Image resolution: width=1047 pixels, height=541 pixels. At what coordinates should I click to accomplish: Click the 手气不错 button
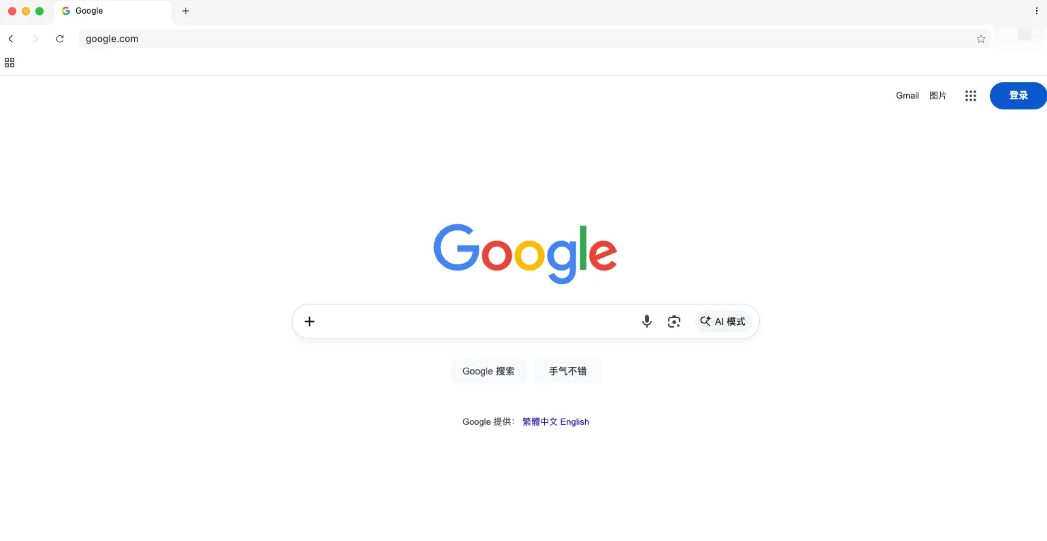pos(567,371)
